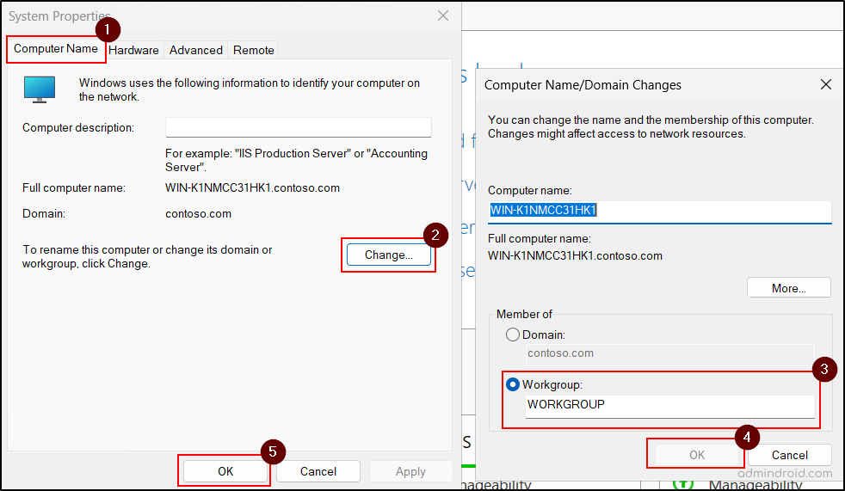Click the green Manageability status icon
845x491 pixels.
[x=682, y=482]
